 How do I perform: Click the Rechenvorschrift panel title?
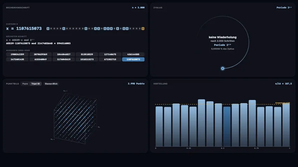point(18,8)
